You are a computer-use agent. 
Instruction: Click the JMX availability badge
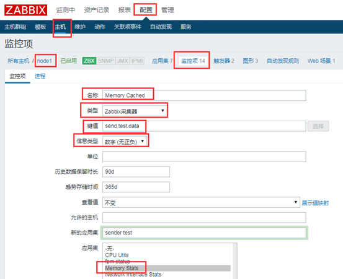(x=123, y=61)
